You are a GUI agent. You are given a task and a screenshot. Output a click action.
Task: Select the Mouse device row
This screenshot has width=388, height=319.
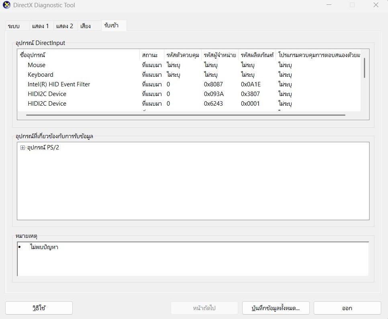coord(37,65)
